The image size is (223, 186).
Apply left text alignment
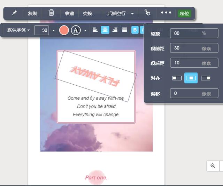(x=95, y=30)
